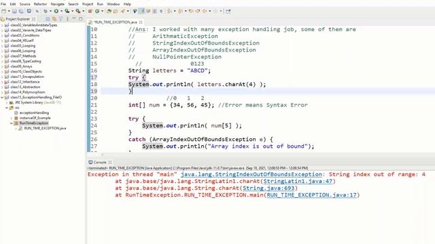Toggle Link with Editor in Project Explorer

(x=54, y=19)
